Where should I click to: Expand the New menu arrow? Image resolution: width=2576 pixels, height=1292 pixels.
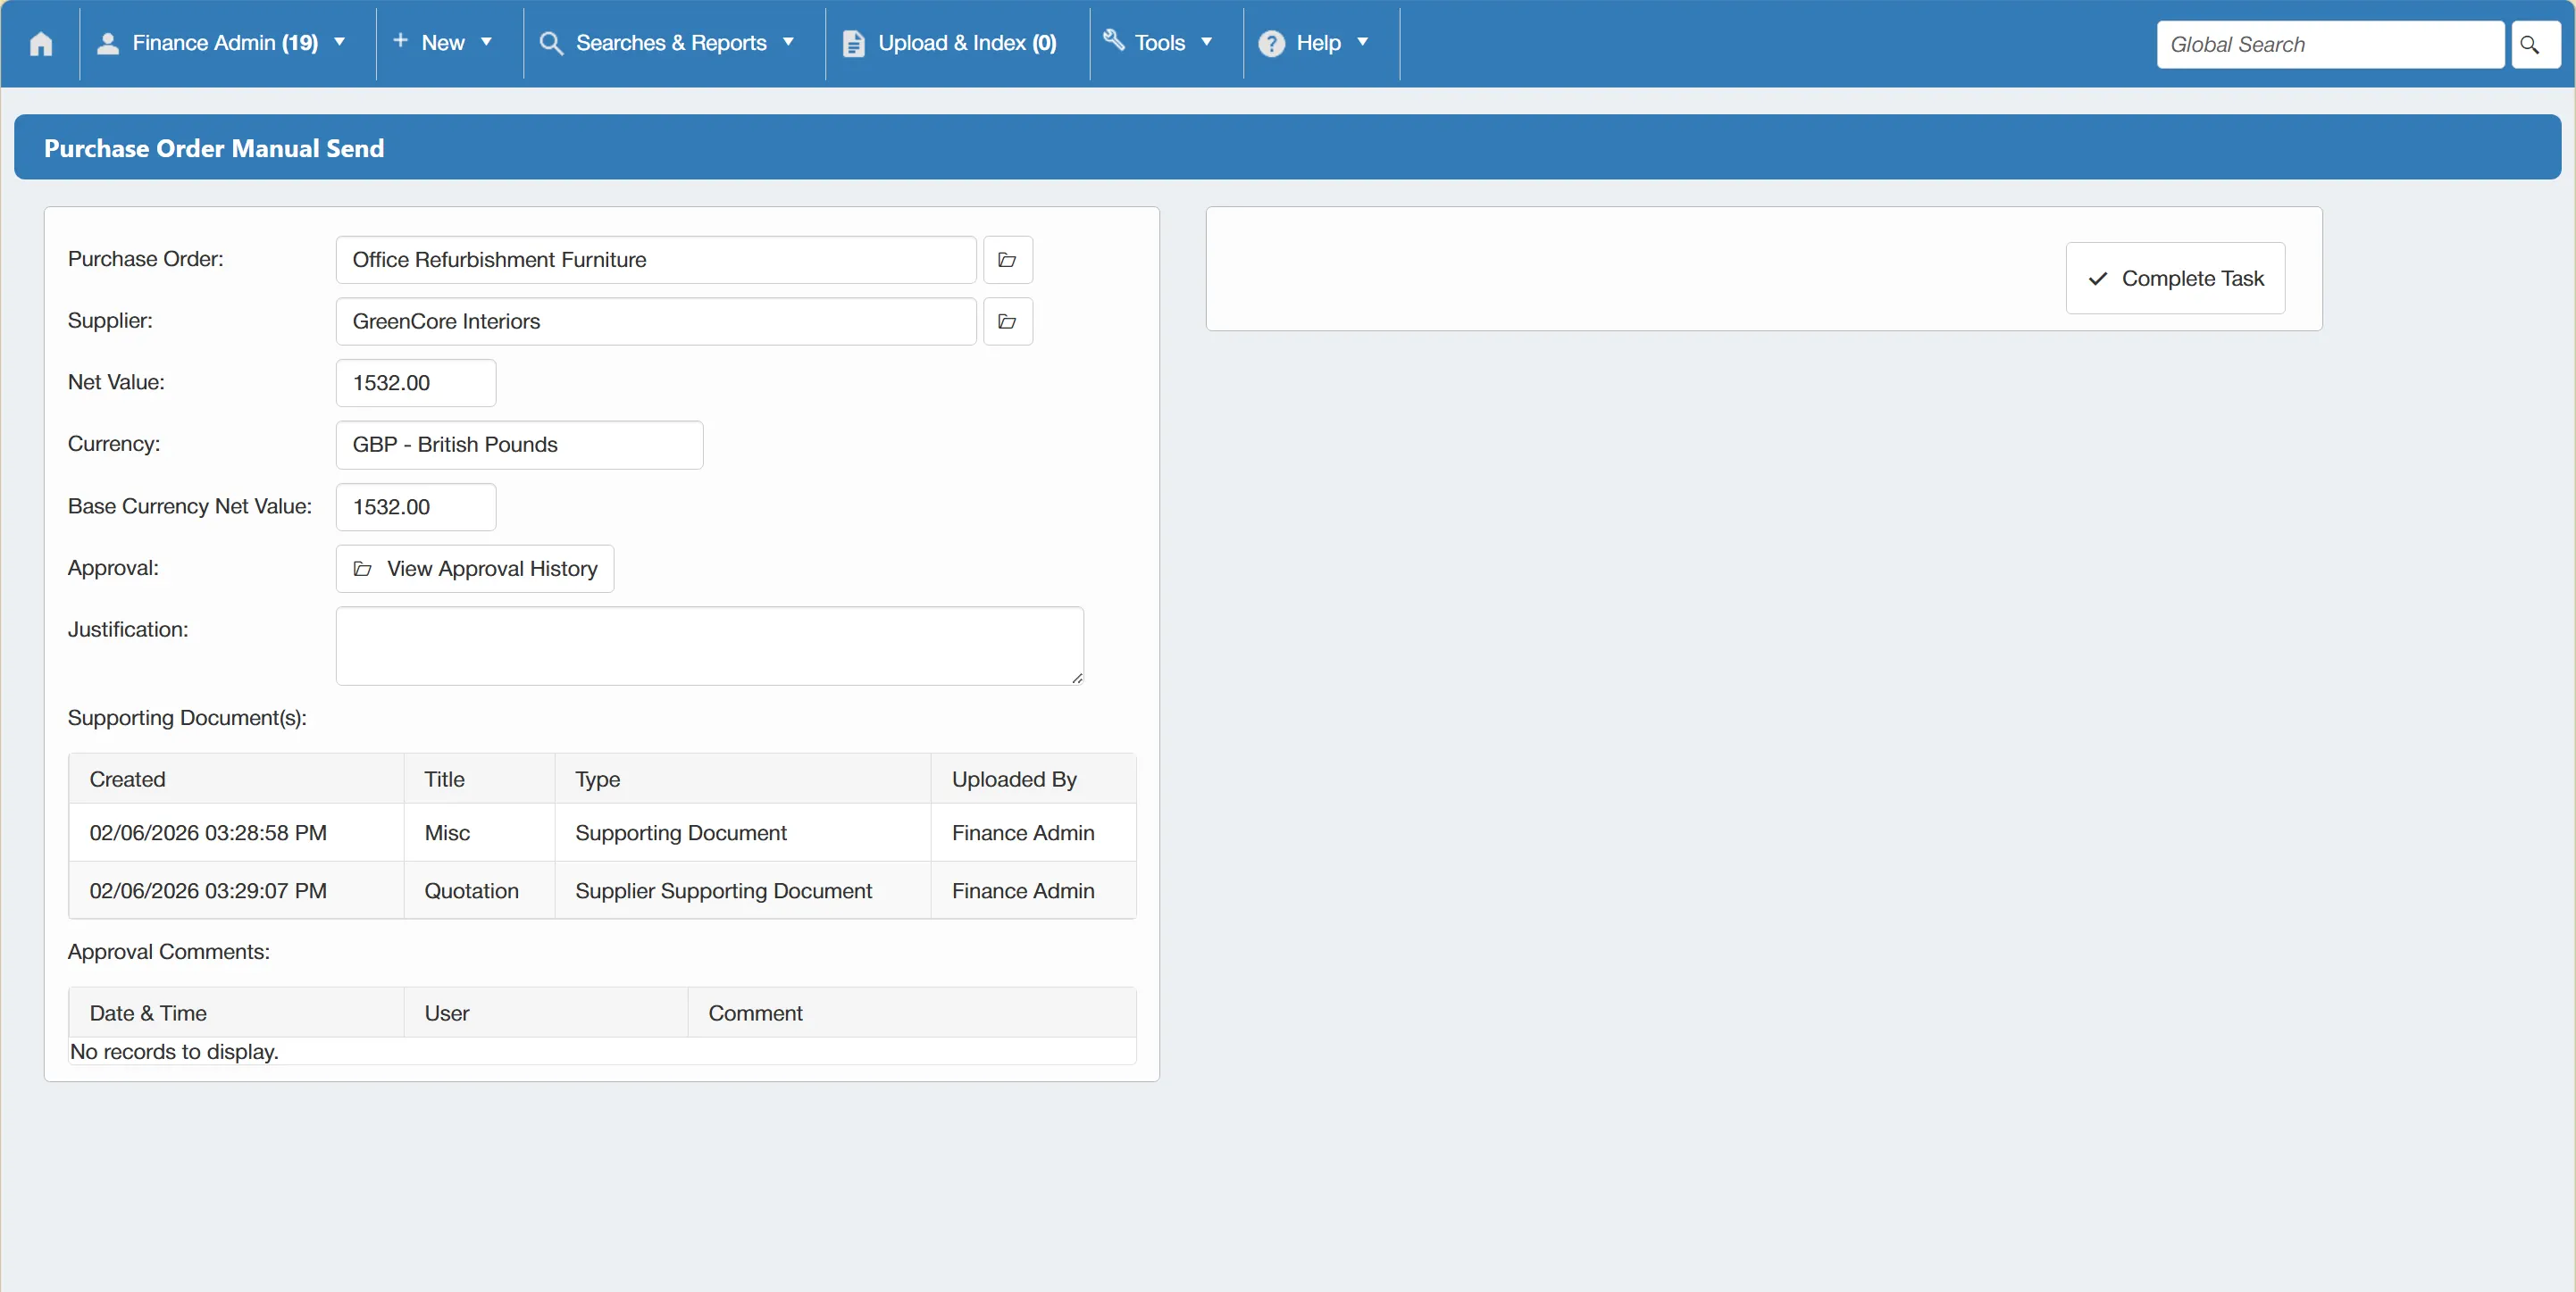486,43
